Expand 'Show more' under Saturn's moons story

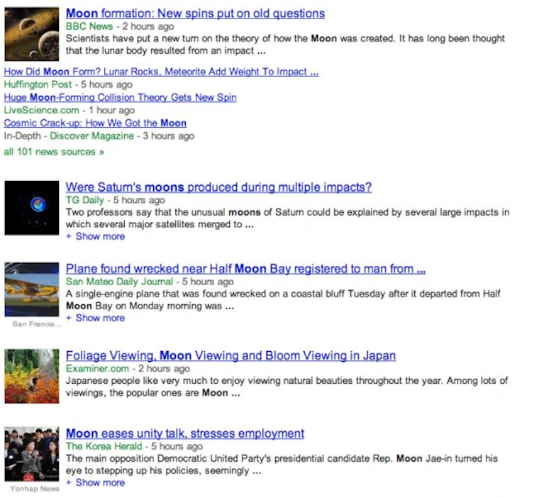click(95, 237)
